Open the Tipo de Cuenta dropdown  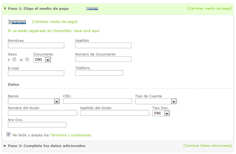point(174,101)
